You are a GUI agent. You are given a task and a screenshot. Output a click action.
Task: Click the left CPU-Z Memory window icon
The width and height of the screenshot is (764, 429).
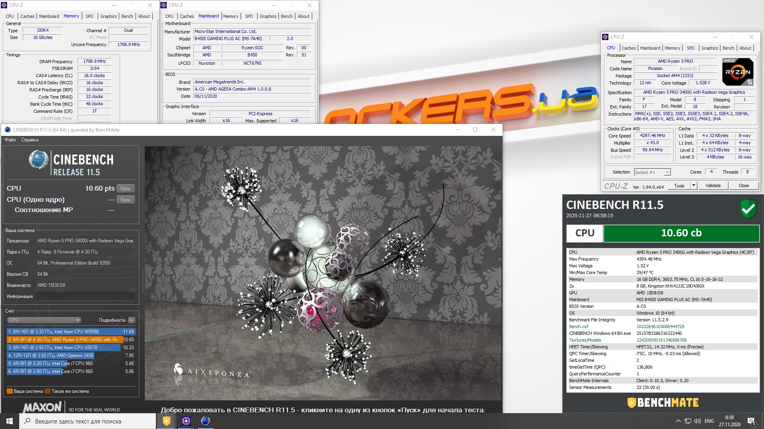[x=4, y=5]
